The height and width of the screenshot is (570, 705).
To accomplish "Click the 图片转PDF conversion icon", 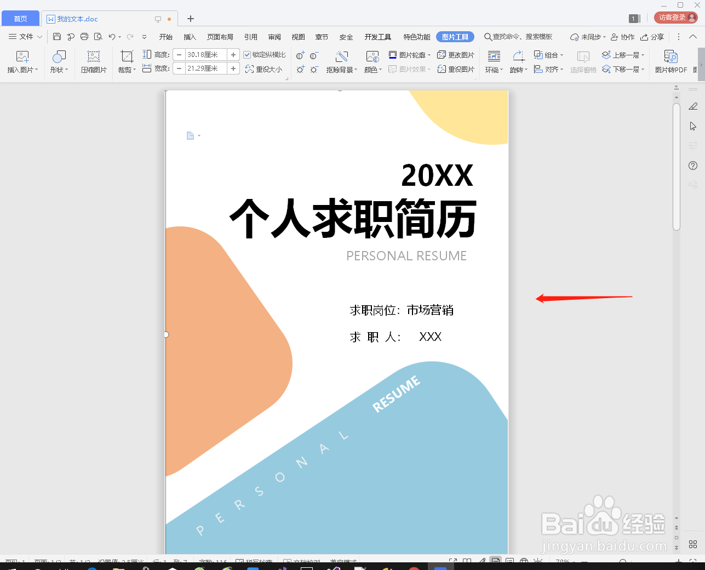I will pyautogui.click(x=669, y=60).
